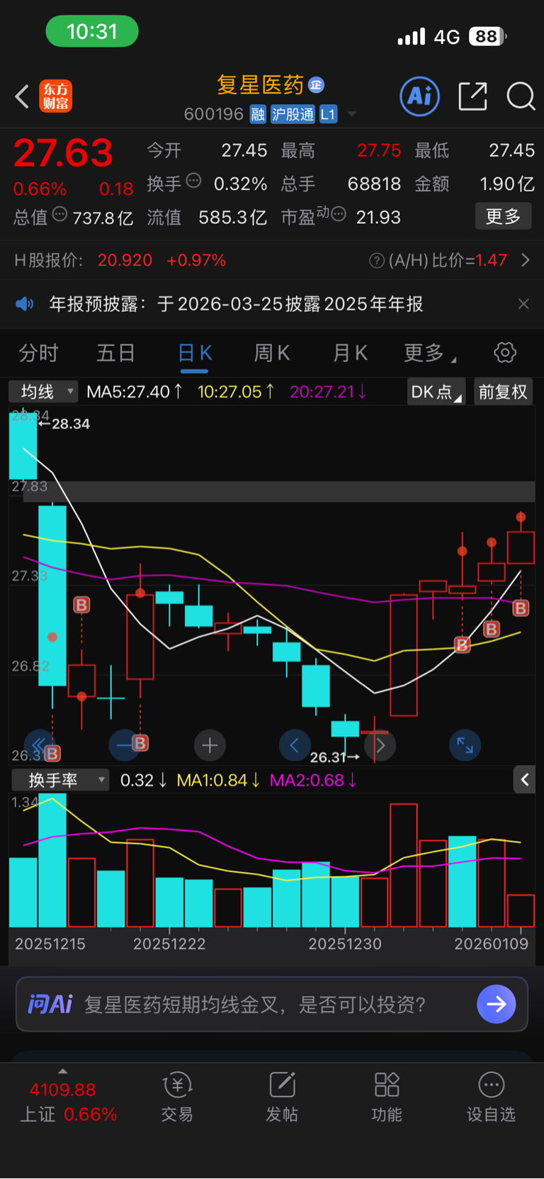
Task: Tap the 沪股通 badge
Action: pyautogui.click(x=293, y=114)
